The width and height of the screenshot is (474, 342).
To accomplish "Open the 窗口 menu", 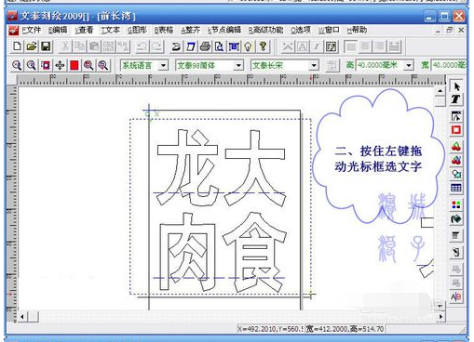I will 329,30.
